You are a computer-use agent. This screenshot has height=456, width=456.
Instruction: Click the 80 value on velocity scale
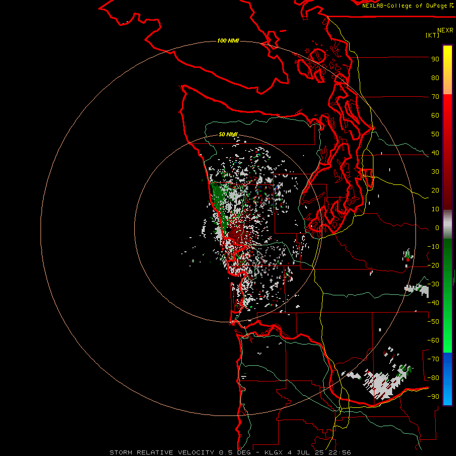point(435,78)
